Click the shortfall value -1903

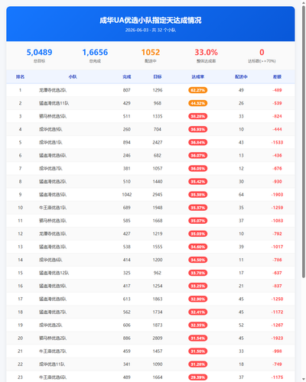point(277,195)
